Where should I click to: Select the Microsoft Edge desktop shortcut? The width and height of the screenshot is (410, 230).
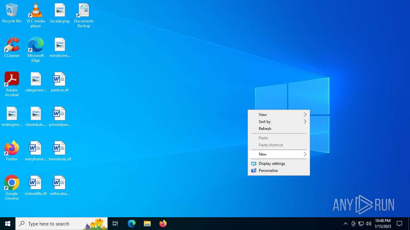click(36, 50)
